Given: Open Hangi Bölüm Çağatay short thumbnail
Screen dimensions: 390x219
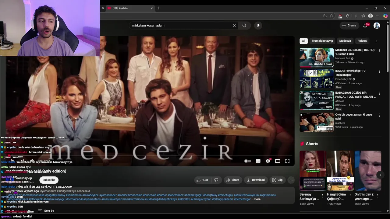Looking at the screenshot, I should (x=340, y=171).
